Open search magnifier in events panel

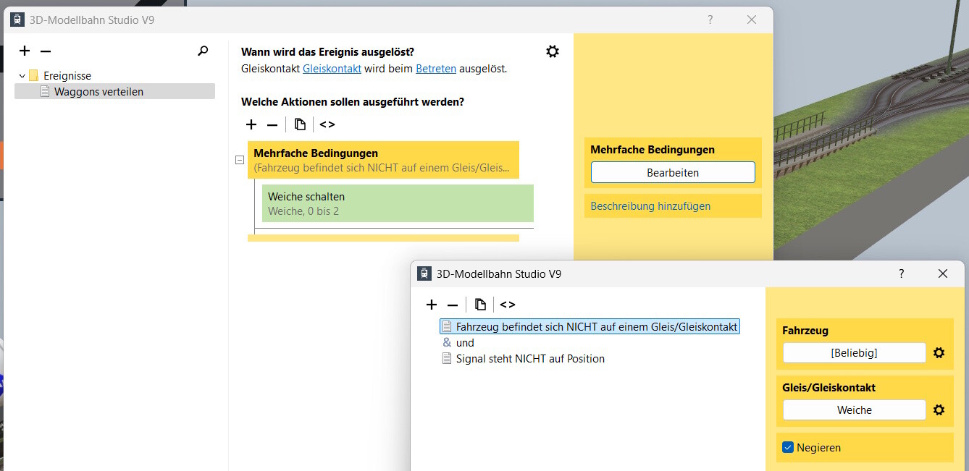click(x=203, y=51)
